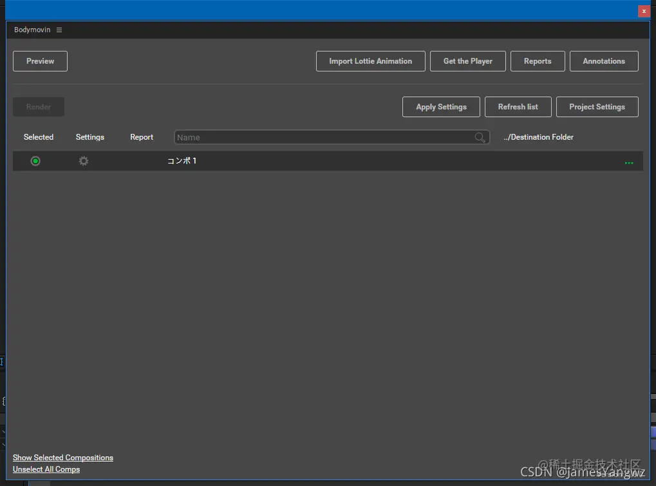Open the Bodymovin panel menu icon
The height and width of the screenshot is (486, 656).
pos(59,30)
